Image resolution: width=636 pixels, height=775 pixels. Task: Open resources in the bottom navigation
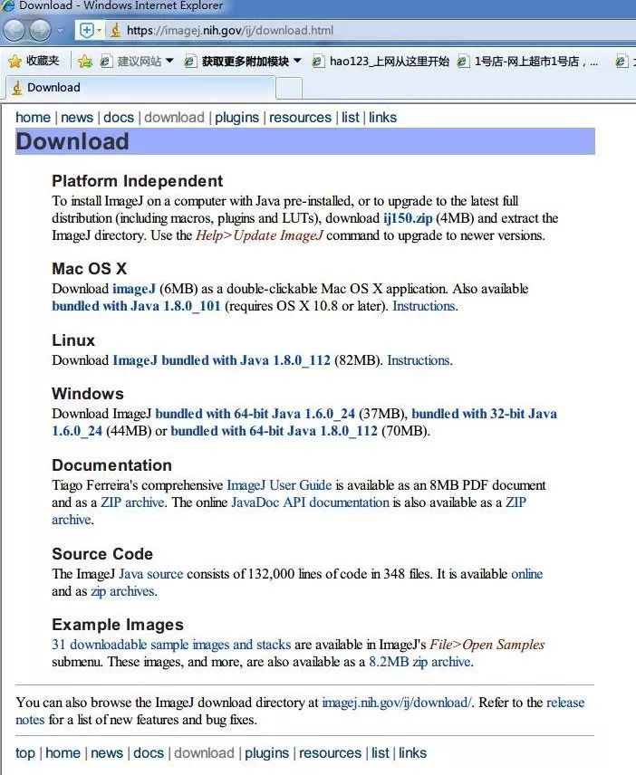point(330,753)
